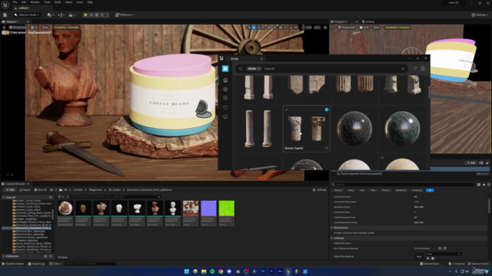Open the File menu

click(x=15, y=2)
